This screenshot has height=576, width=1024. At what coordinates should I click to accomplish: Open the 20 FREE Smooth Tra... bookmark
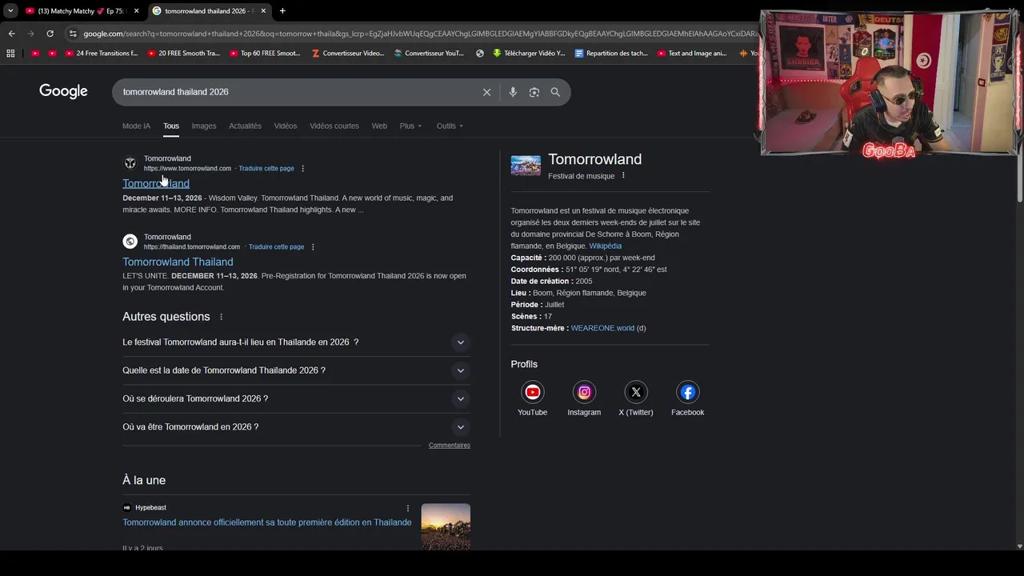point(183,54)
